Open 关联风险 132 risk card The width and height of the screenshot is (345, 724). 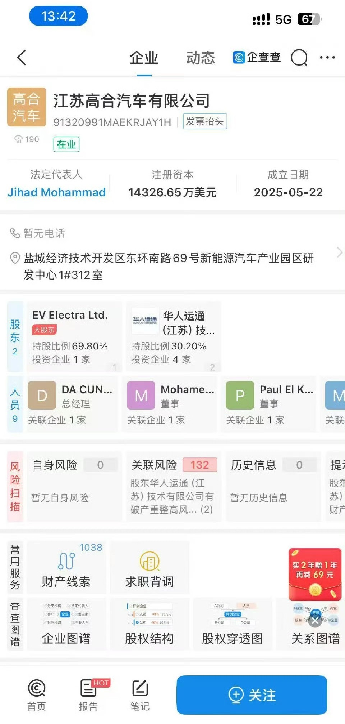[x=174, y=486]
